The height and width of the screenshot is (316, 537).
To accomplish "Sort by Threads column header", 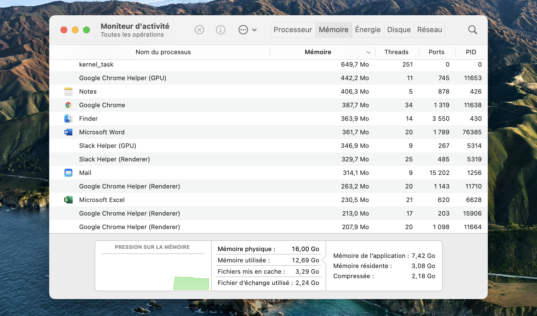I will point(396,52).
